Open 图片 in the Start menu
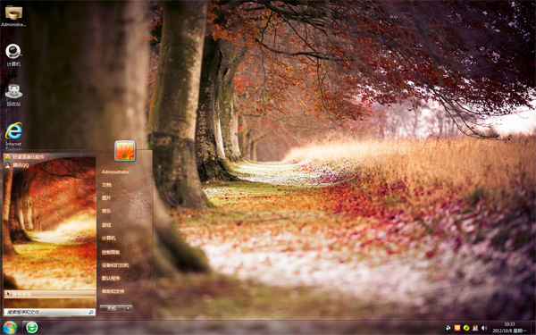Screen dimensions: 536x335 click(106, 198)
